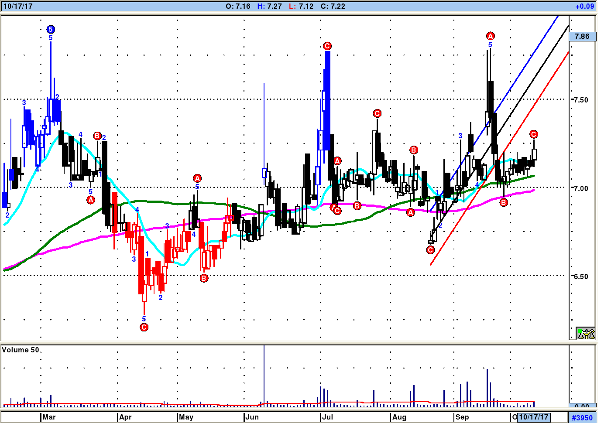Click the 10/17/17 date in the header bar
Viewport: 611px width, 423px height.
click(18, 7)
